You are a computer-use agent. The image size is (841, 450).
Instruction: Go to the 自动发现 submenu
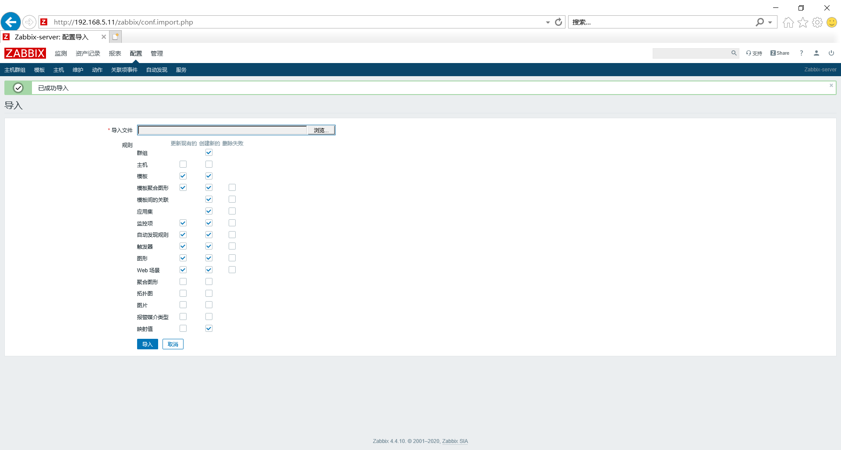pos(157,70)
